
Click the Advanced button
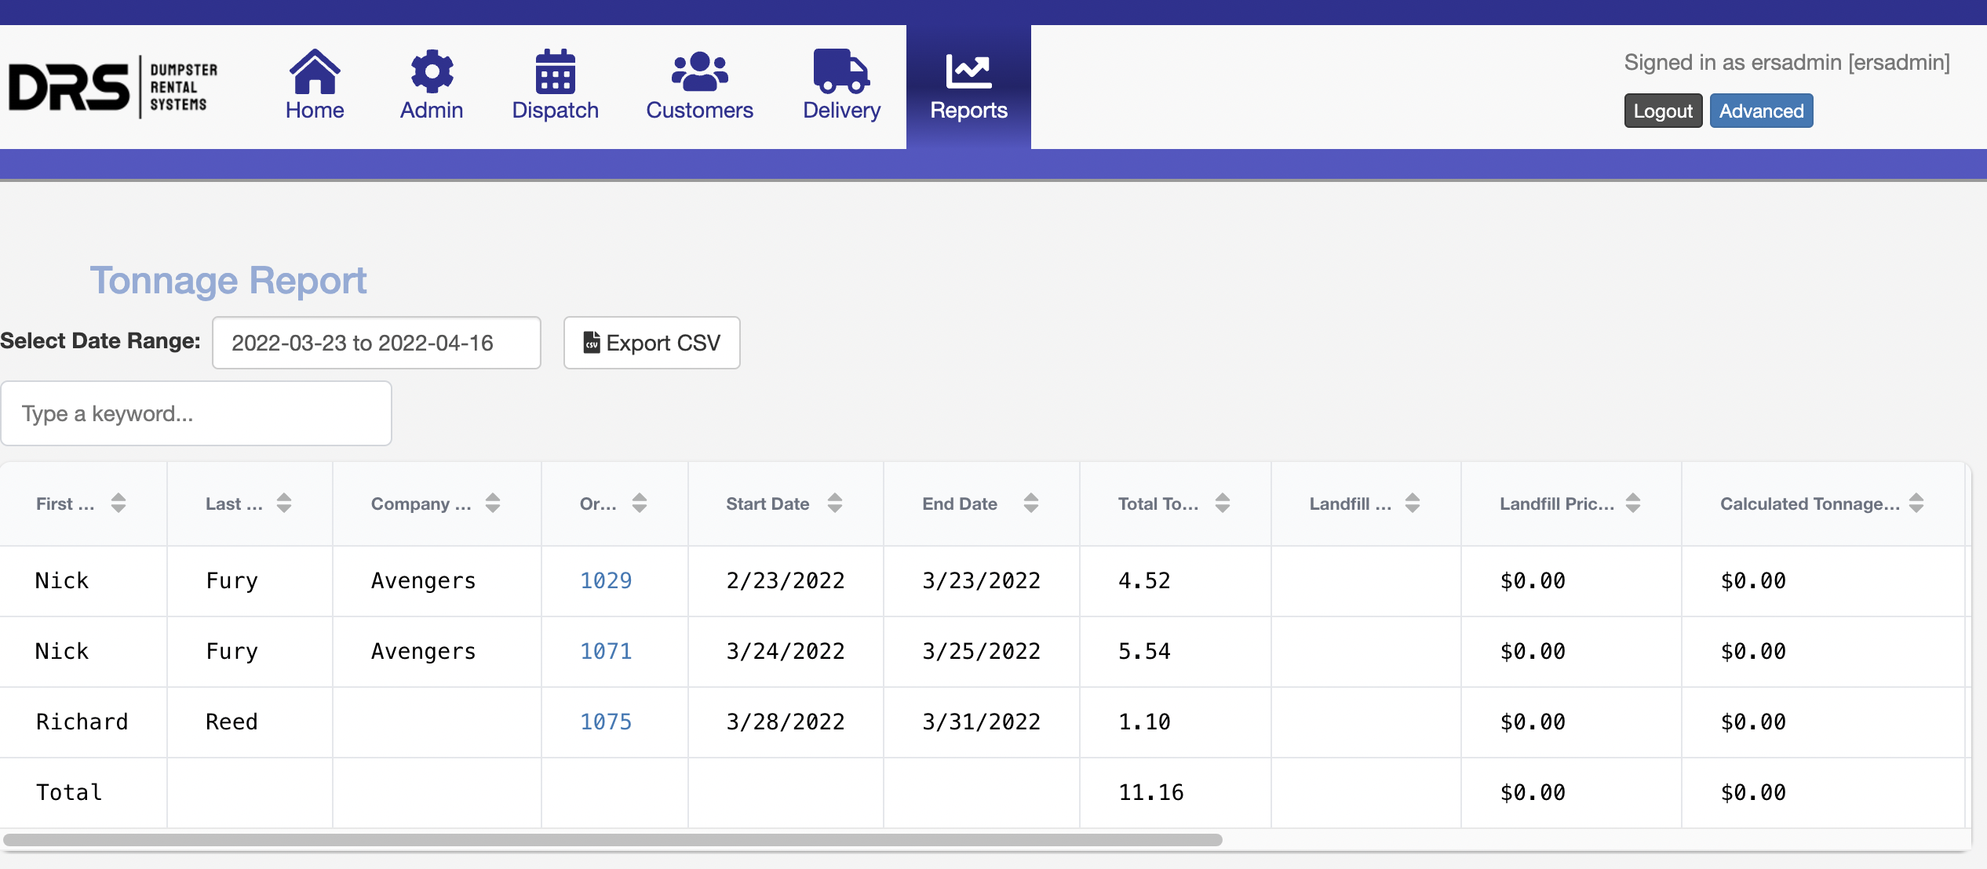pos(1761,111)
